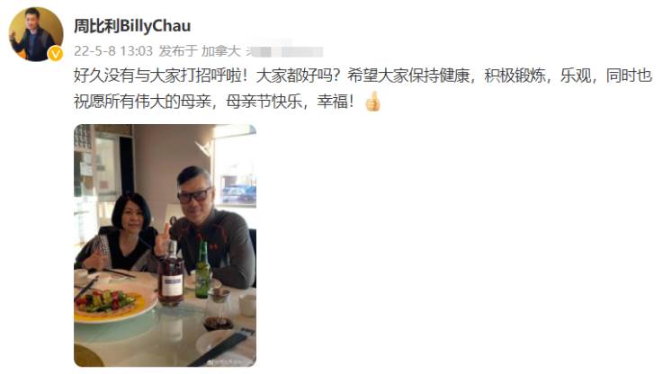The height and width of the screenshot is (374, 663).
Task: Click the 发布于 加拿大 location text
Action: point(200,51)
